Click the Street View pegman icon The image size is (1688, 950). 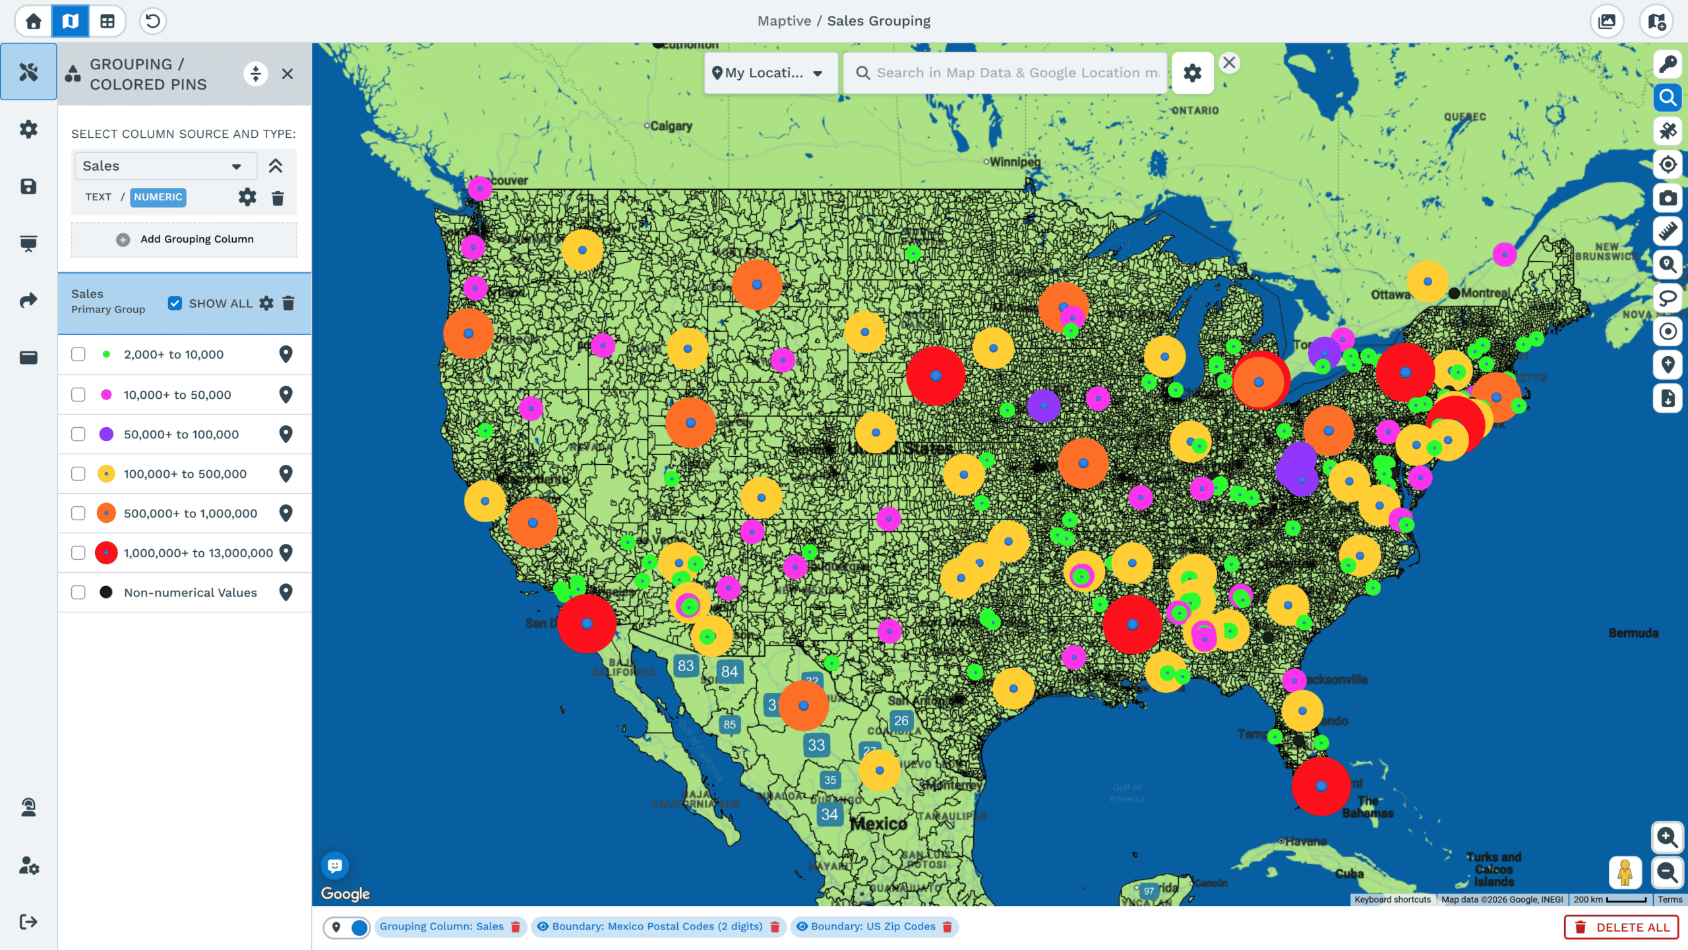pos(1625,872)
